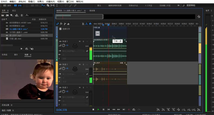The height and width of the screenshot is (115, 214).
Task: Collapse the 视频引用 track expander
Action: [60, 29]
